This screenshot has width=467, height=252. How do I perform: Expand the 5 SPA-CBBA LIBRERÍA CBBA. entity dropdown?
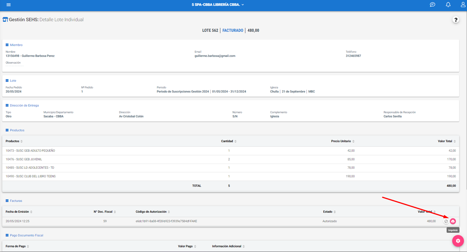click(x=218, y=5)
